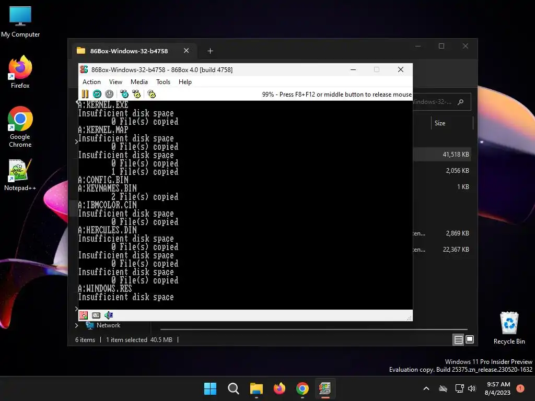Open the Action menu
Viewport: 535px width, 401px height.
click(x=91, y=82)
